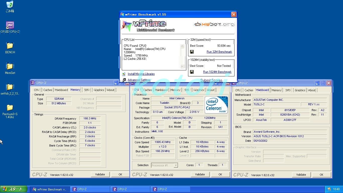Screen dimensions: 343x193
Task: Click the wPrime title bar app icon
Action: tap(122, 14)
